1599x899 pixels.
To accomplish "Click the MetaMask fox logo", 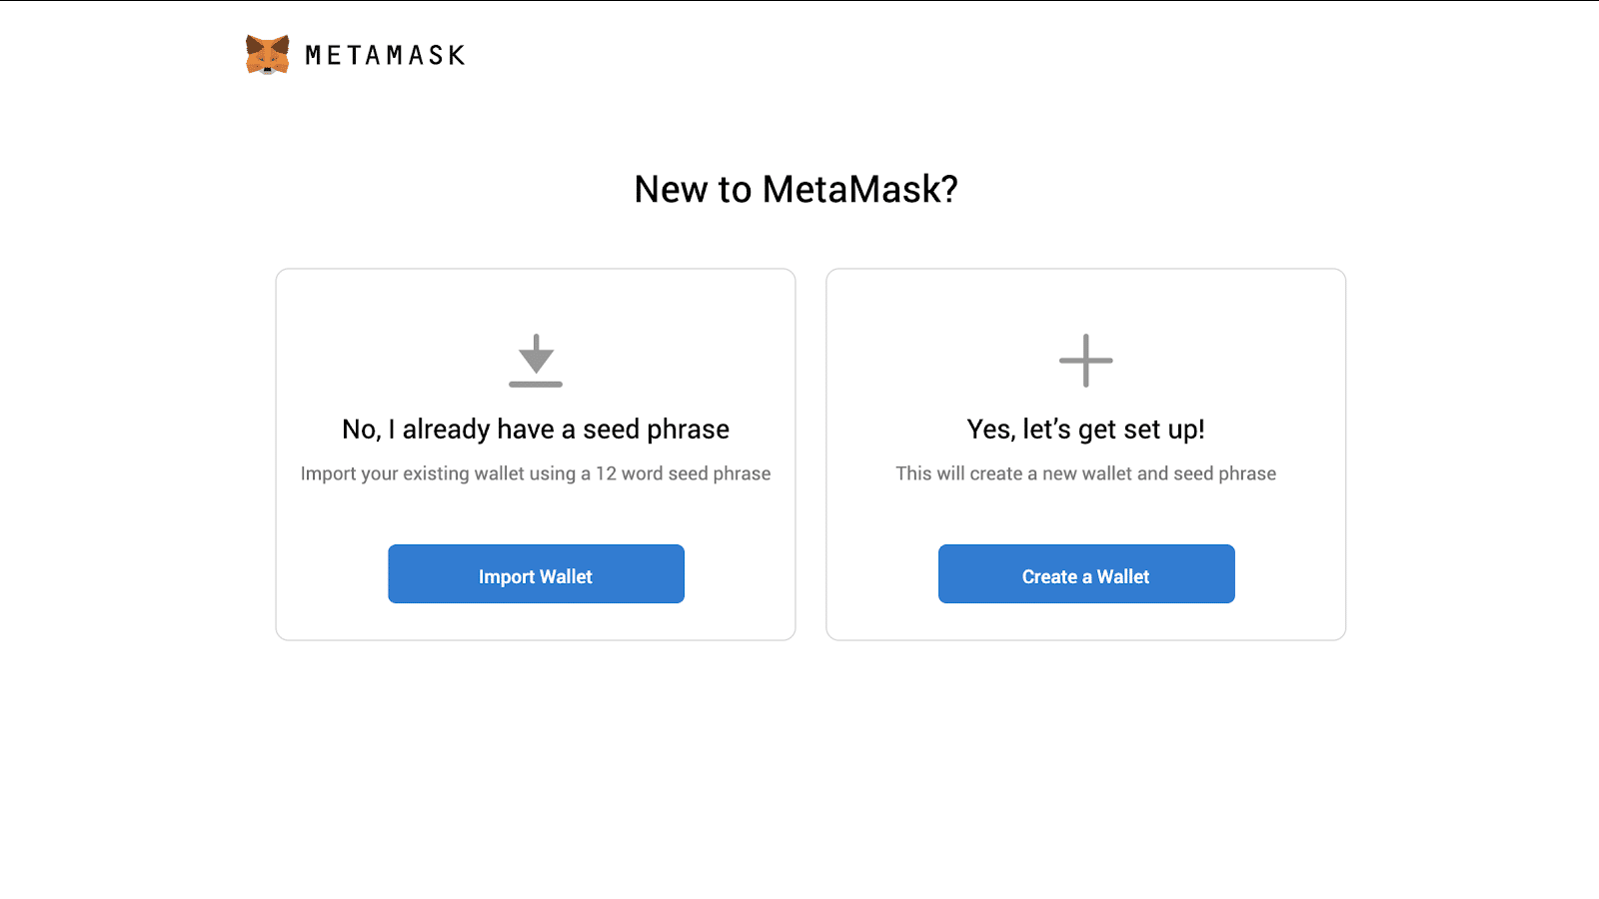I will tap(268, 55).
